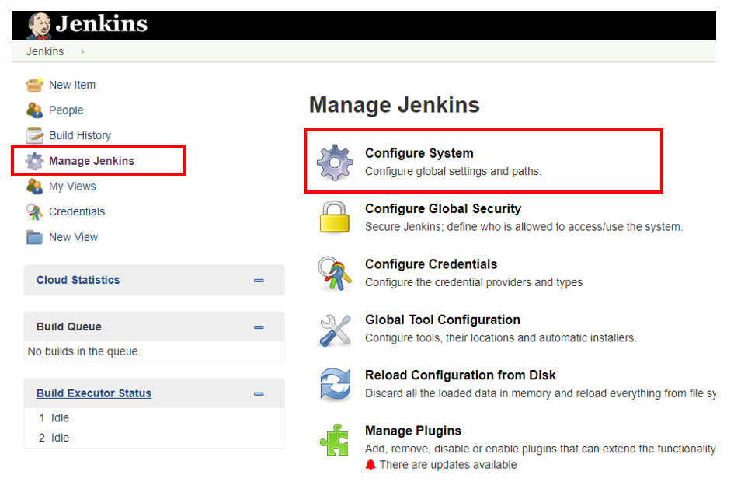Collapse the Build Executor Status panel

(259, 394)
